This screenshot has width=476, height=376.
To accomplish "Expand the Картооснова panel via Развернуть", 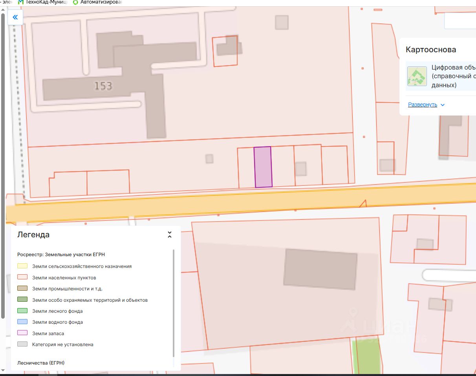I will tap(423, 105).
